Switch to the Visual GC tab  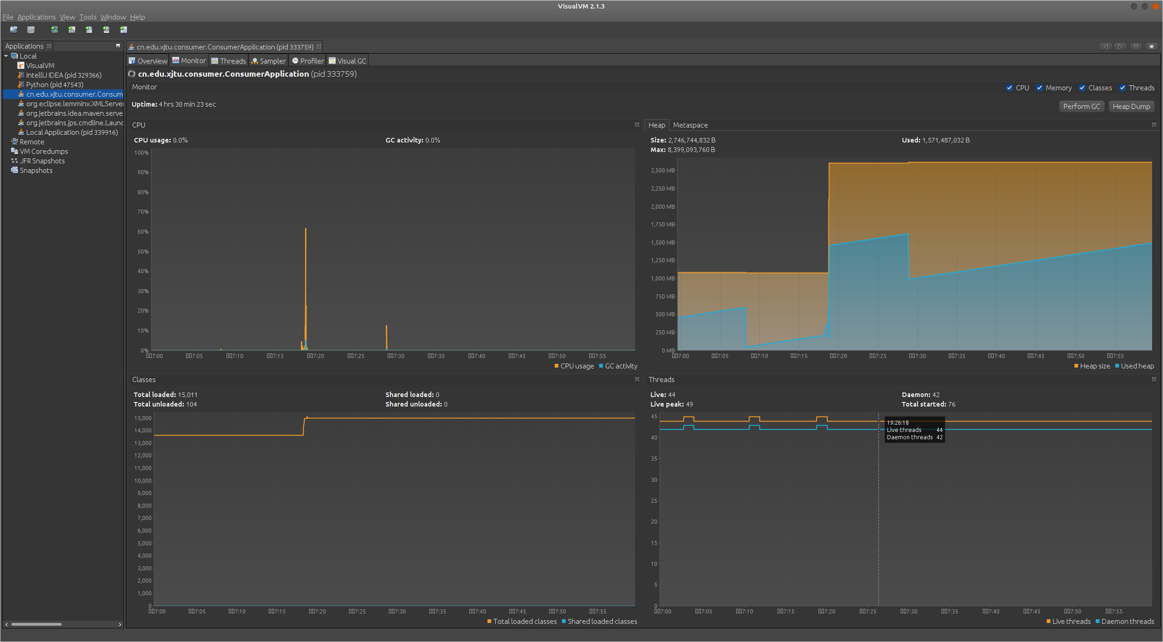[x=347, y=61]
